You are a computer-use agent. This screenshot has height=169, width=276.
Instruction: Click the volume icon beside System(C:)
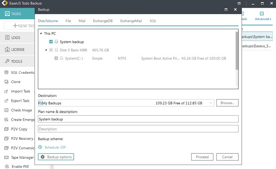(x=61, y=58)
